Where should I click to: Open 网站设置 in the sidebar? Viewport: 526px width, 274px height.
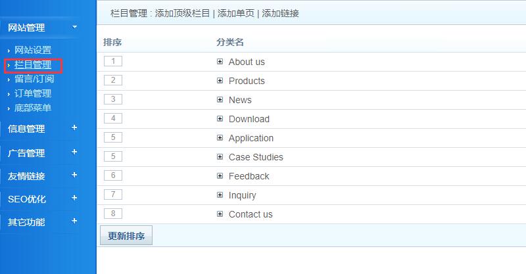(x=33, y=50)
